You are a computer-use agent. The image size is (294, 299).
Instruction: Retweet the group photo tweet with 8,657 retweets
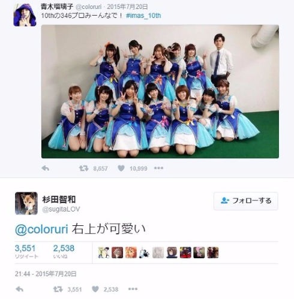click(83, 168)
